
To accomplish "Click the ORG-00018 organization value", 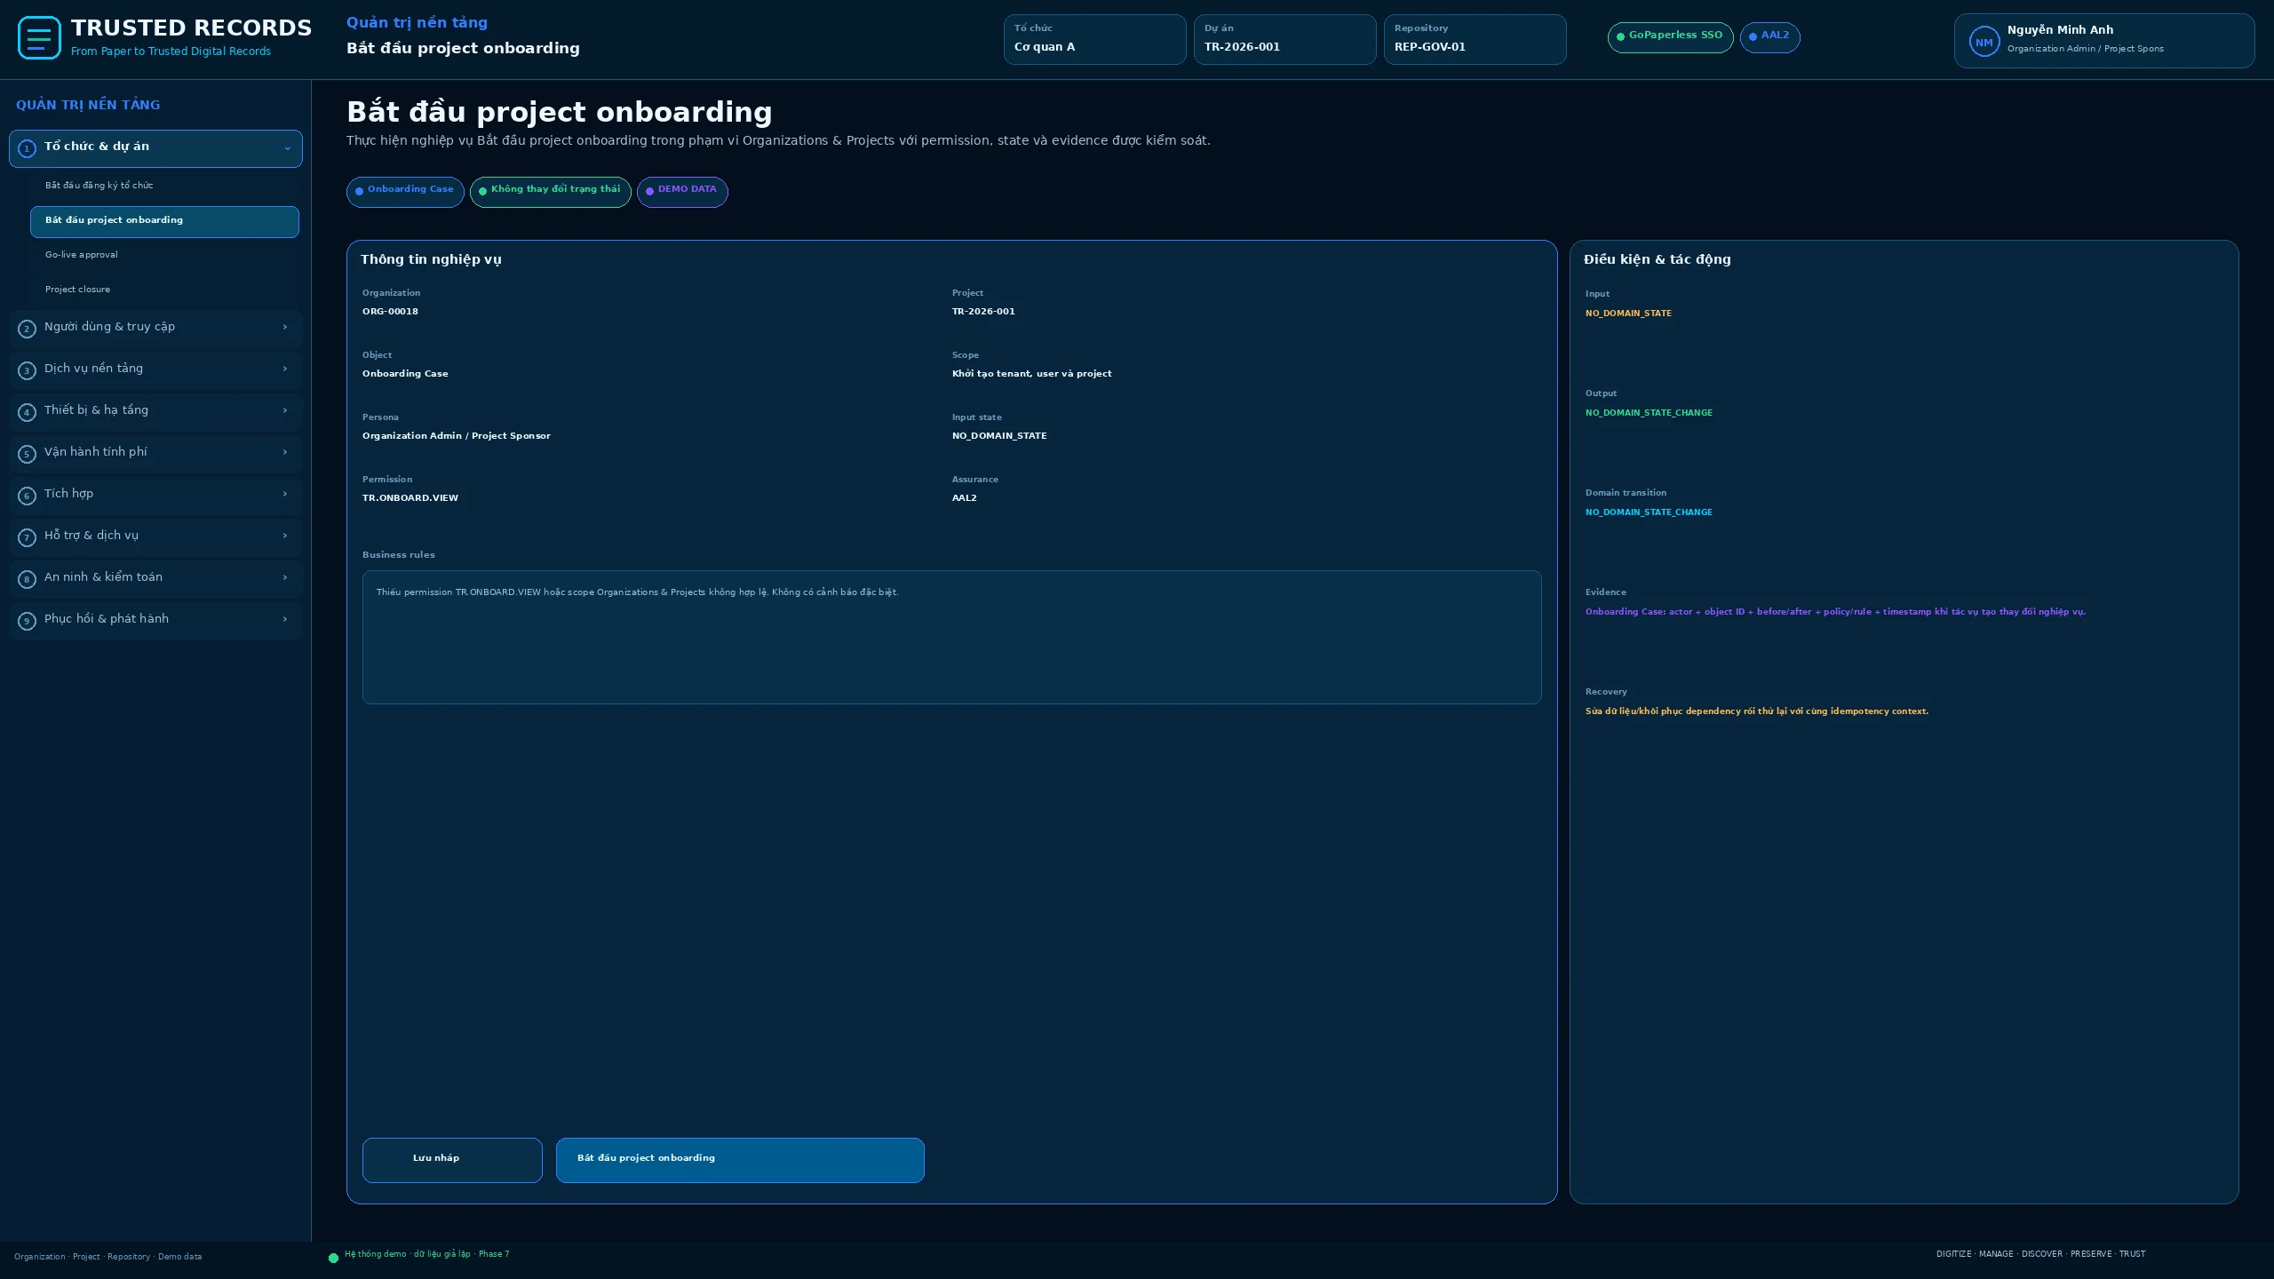I will 390,312.
